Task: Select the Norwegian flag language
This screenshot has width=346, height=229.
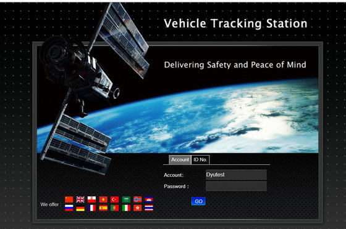Action: click(137, 199)
